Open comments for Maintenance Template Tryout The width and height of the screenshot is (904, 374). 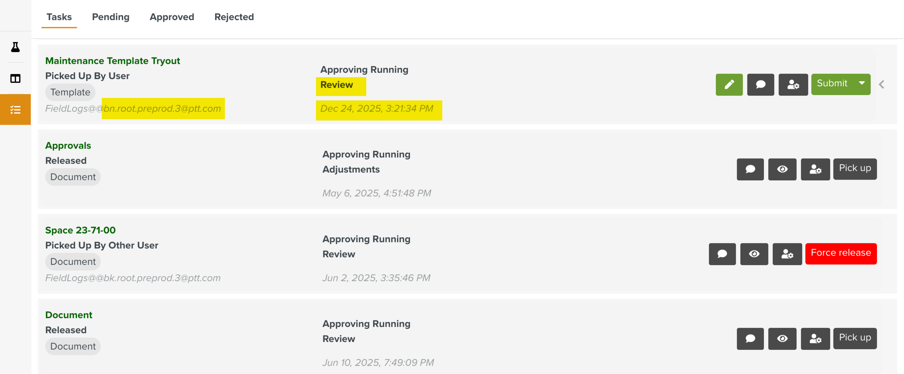tap(760, 85)
